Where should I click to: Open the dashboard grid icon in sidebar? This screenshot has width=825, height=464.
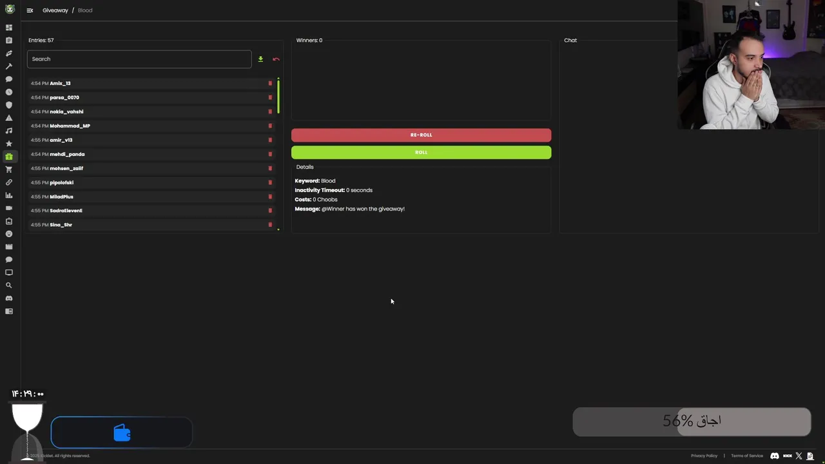click(x=9, y=28)
